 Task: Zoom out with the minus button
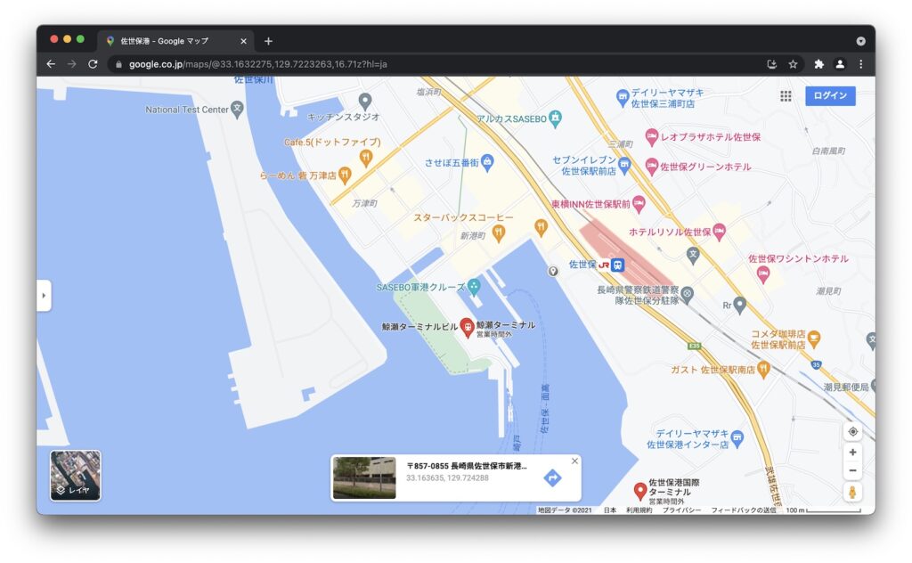[x=852, y=470]
